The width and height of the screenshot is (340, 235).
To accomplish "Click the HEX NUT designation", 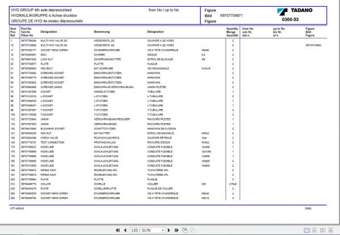I will 46,133.
